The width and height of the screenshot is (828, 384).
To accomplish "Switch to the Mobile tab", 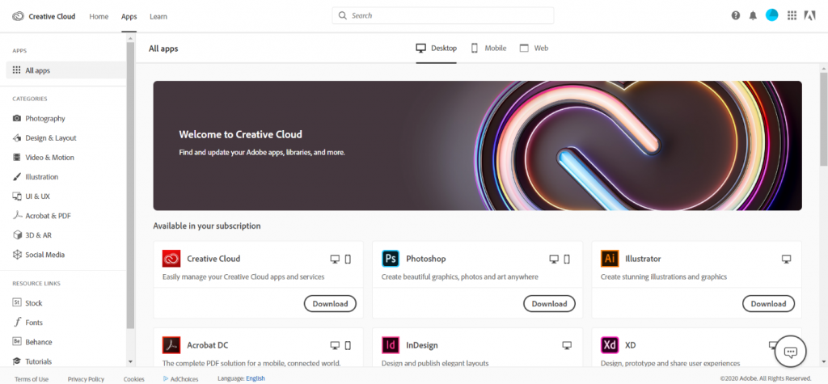I will click(488, 48).
